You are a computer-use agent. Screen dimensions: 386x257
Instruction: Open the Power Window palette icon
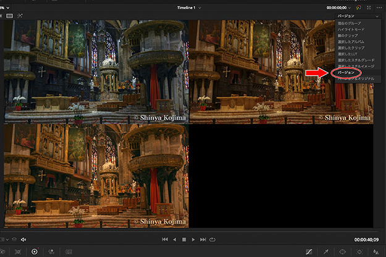(x=342, y=252)
